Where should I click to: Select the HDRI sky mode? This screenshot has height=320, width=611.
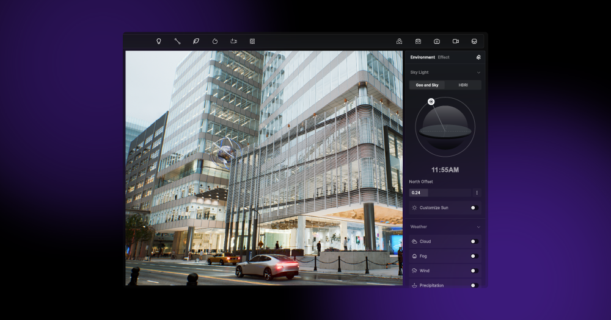coord(463,85)
